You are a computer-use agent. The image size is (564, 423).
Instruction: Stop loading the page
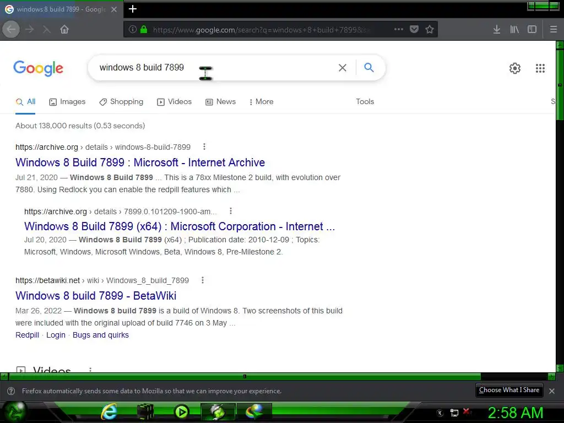47,30
